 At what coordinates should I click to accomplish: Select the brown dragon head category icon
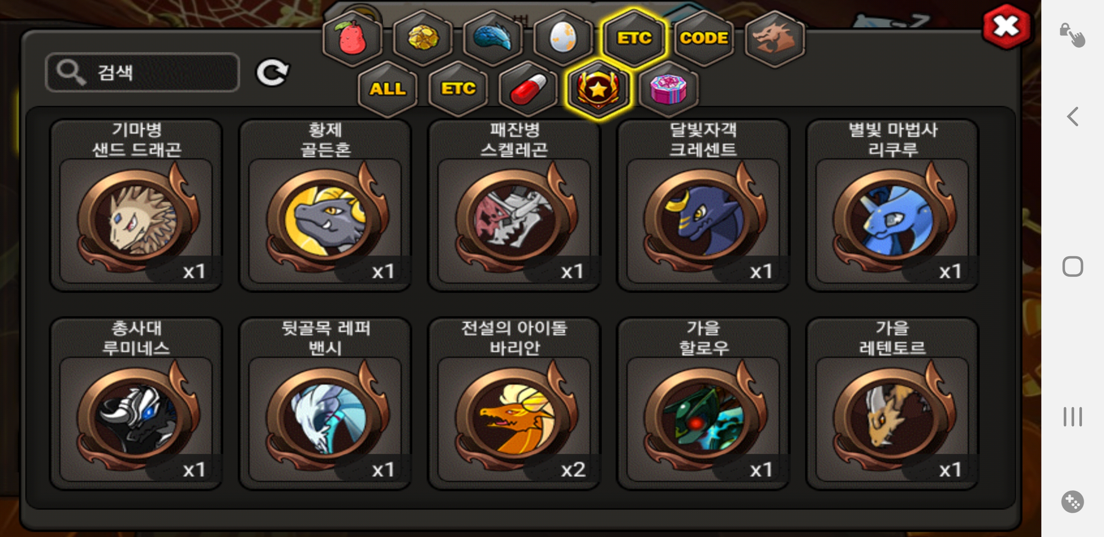[774, 38]
